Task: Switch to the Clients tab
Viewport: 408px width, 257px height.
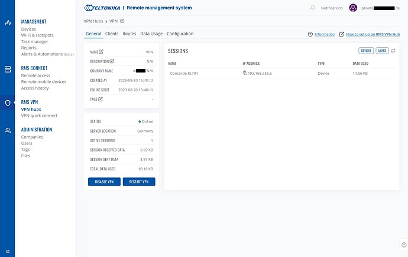Action: coord(112,34)
